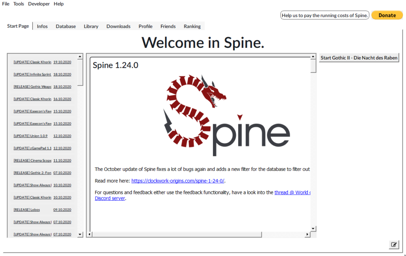This screenshot has width=406, height=256.
Task: Click the up arrow of changelog pane scrollbar
Action: (313, 57)
